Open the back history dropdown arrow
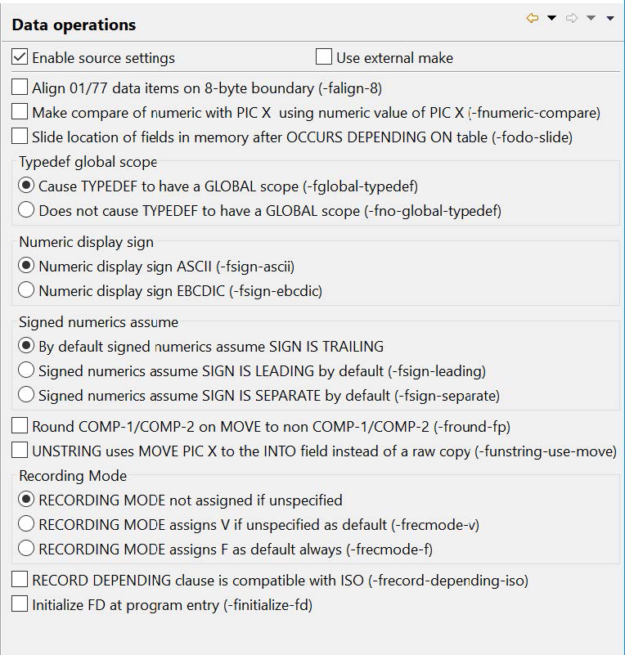 [551, 16]
